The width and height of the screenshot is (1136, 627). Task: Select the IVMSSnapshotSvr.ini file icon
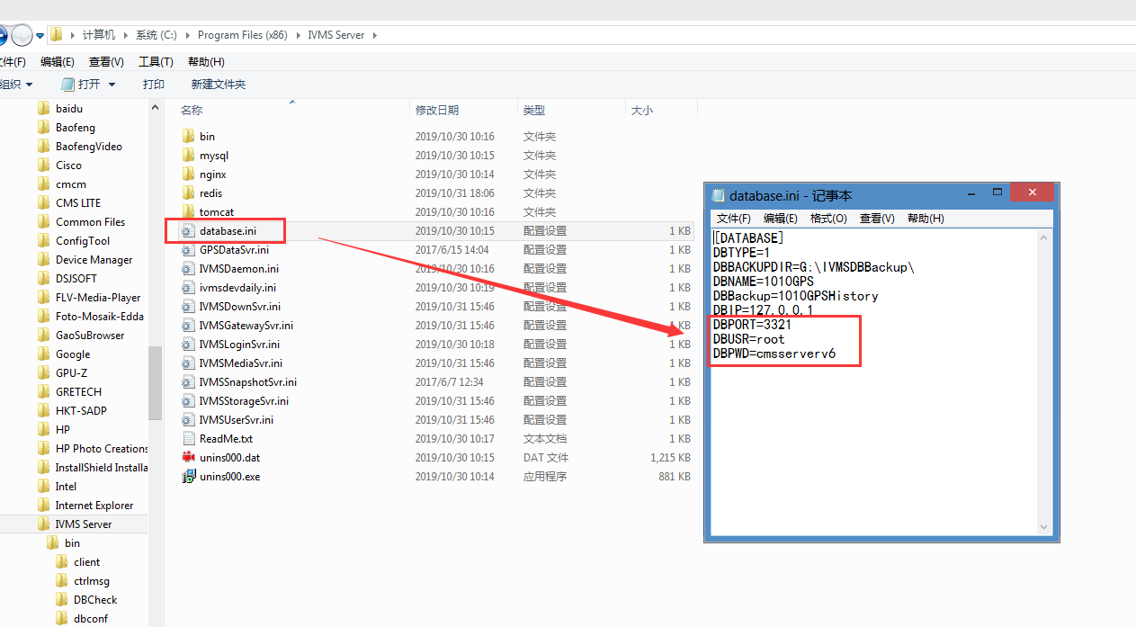point(188,381)
